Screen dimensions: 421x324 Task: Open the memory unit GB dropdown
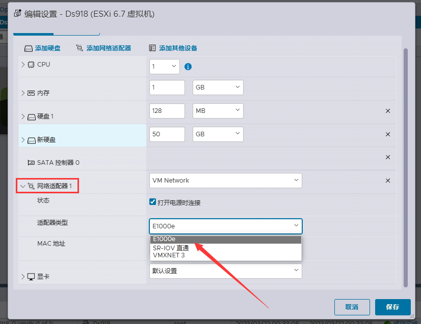click(x=218, y=87)
